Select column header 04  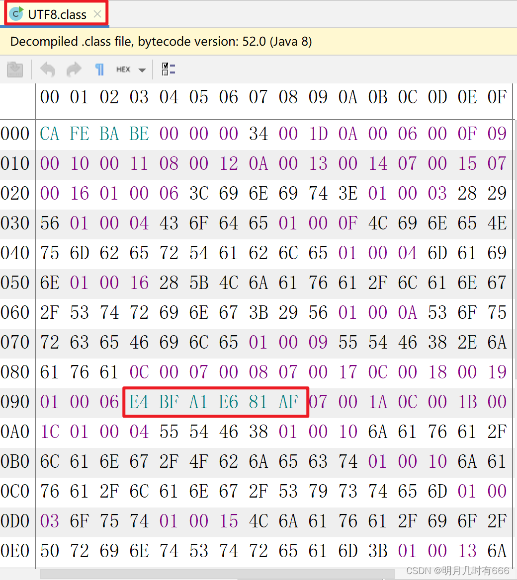[x=169, y=97]
